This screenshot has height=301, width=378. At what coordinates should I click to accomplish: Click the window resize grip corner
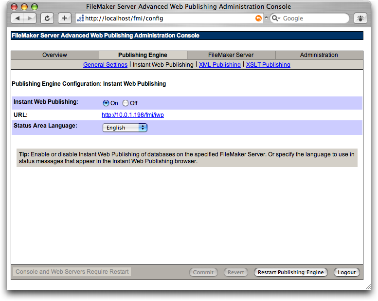point(368,287)
